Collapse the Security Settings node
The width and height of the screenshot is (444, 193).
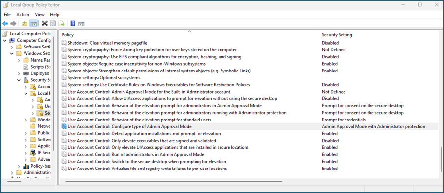19,80
